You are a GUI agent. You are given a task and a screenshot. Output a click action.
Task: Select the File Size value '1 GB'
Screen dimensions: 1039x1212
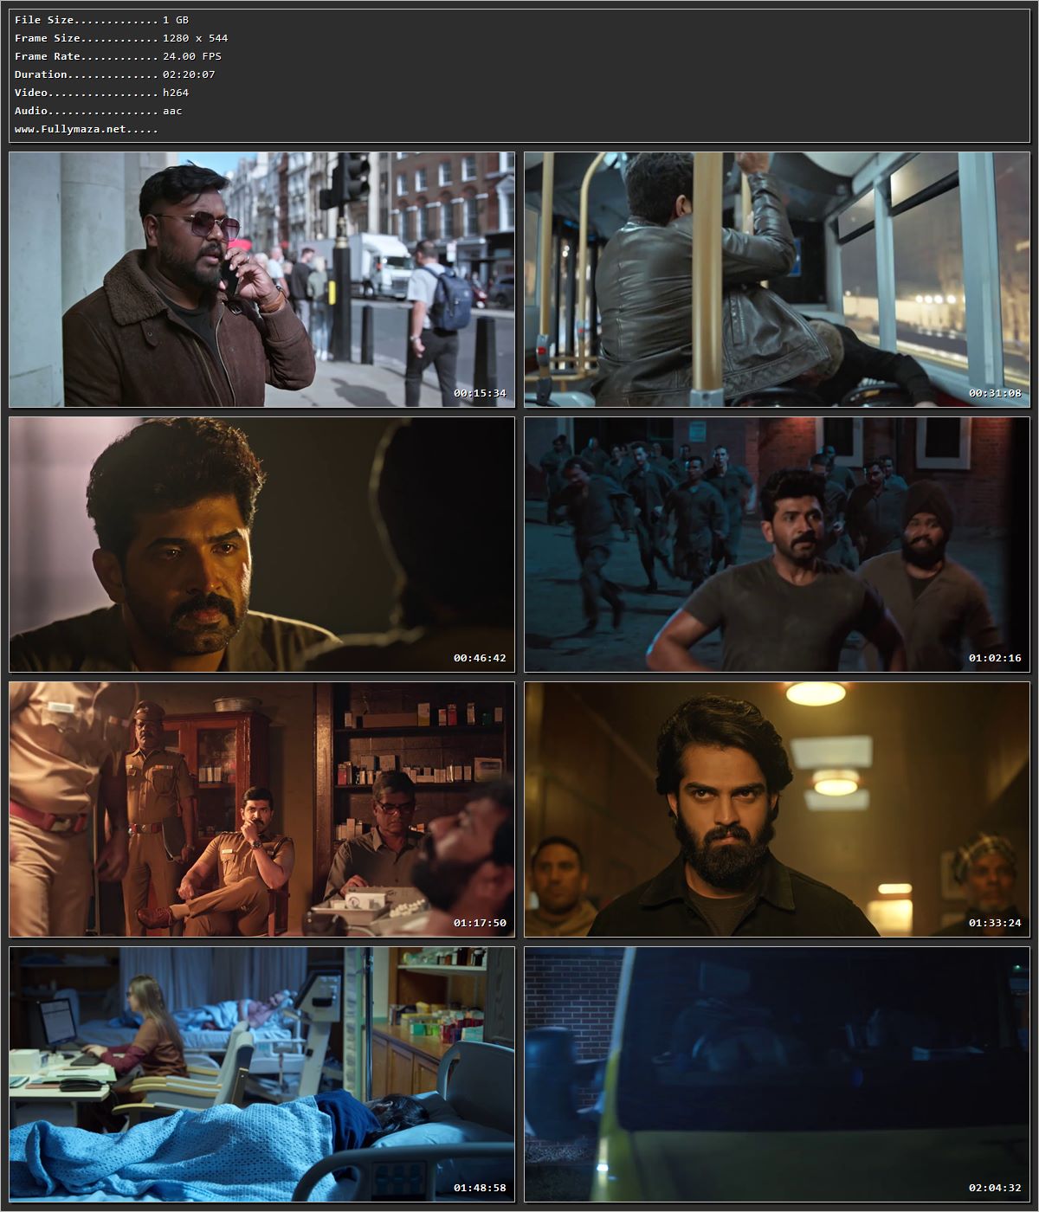coord(176,20)
